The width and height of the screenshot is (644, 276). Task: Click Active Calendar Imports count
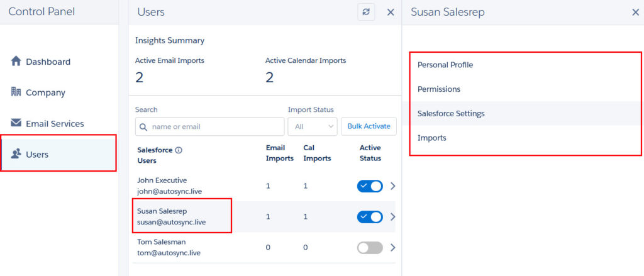click(x=269, y=77)
